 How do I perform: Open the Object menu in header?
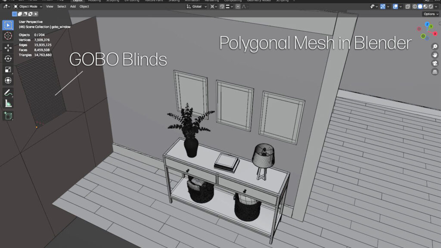[x=84, y=6]
